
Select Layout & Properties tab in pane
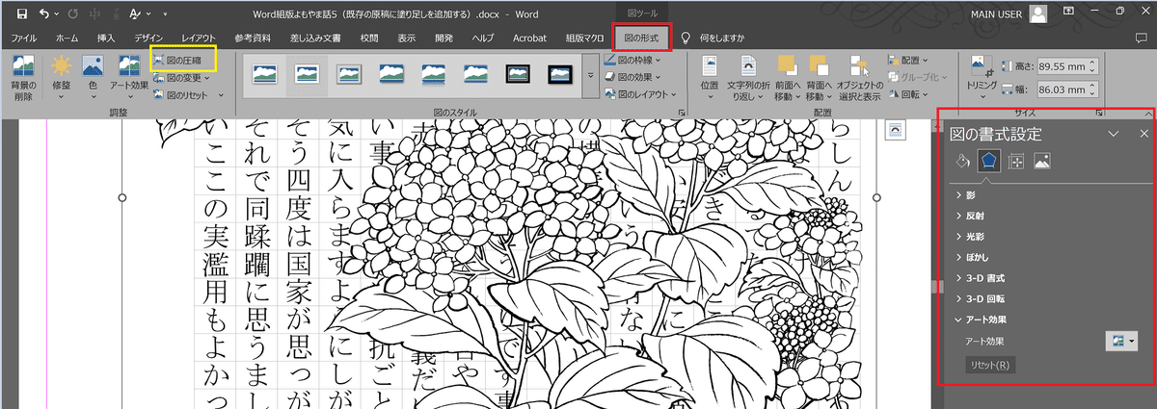[x=1015, y=162]
